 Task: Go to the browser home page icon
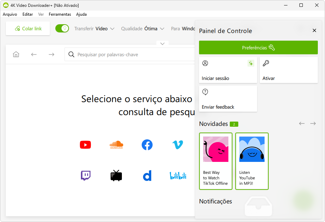(16, 54)
